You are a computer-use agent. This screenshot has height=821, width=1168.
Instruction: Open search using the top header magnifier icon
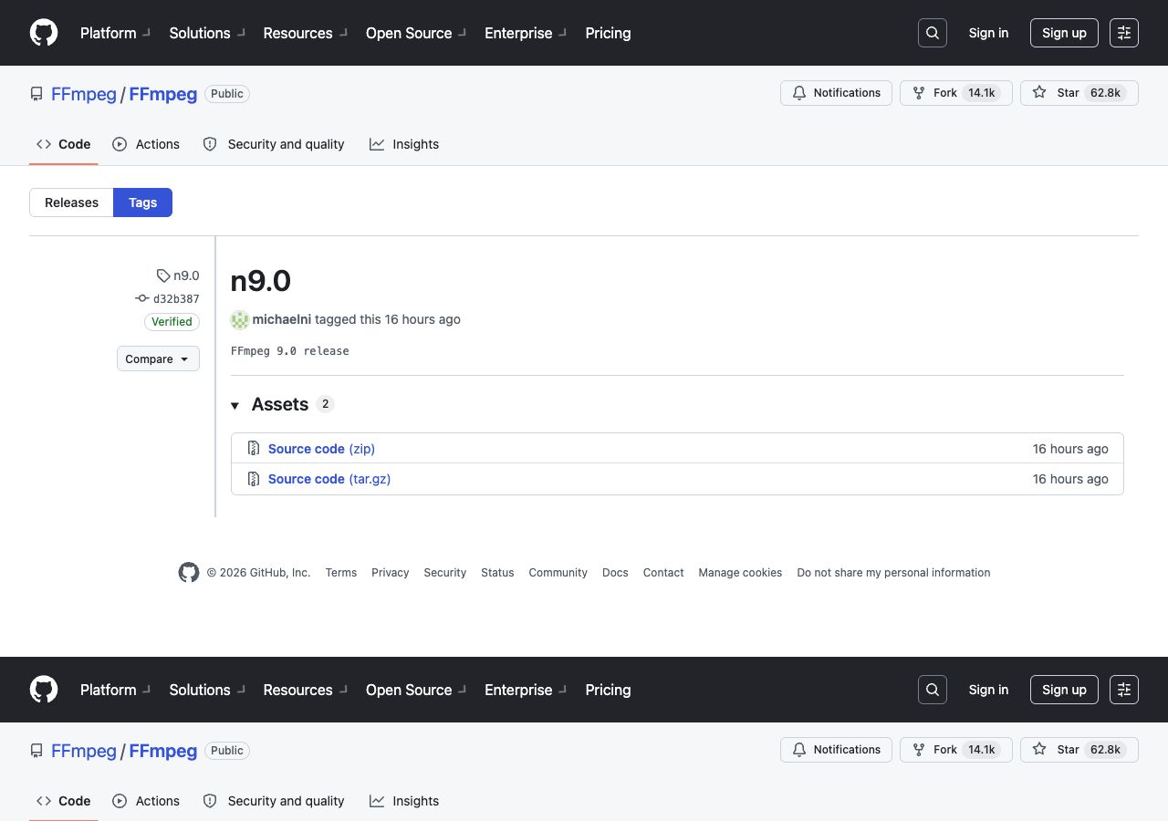pos(933,33)
